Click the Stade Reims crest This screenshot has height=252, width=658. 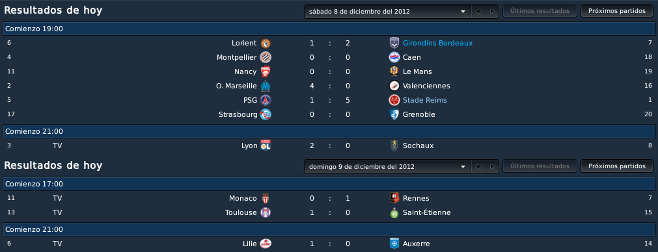[x=394, y=100]
